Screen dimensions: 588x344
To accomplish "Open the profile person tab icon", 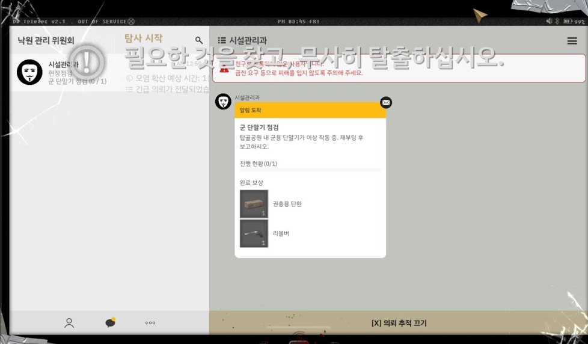I will point(69,323).
